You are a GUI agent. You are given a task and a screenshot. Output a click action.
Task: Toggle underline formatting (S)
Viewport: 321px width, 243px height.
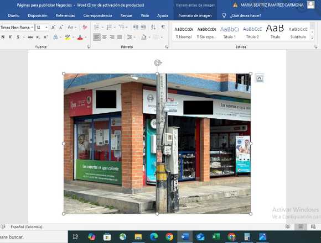(18, 37)
